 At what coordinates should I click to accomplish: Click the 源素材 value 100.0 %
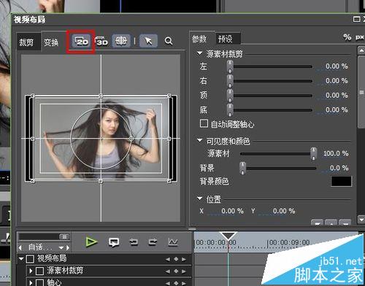(336, 154)
